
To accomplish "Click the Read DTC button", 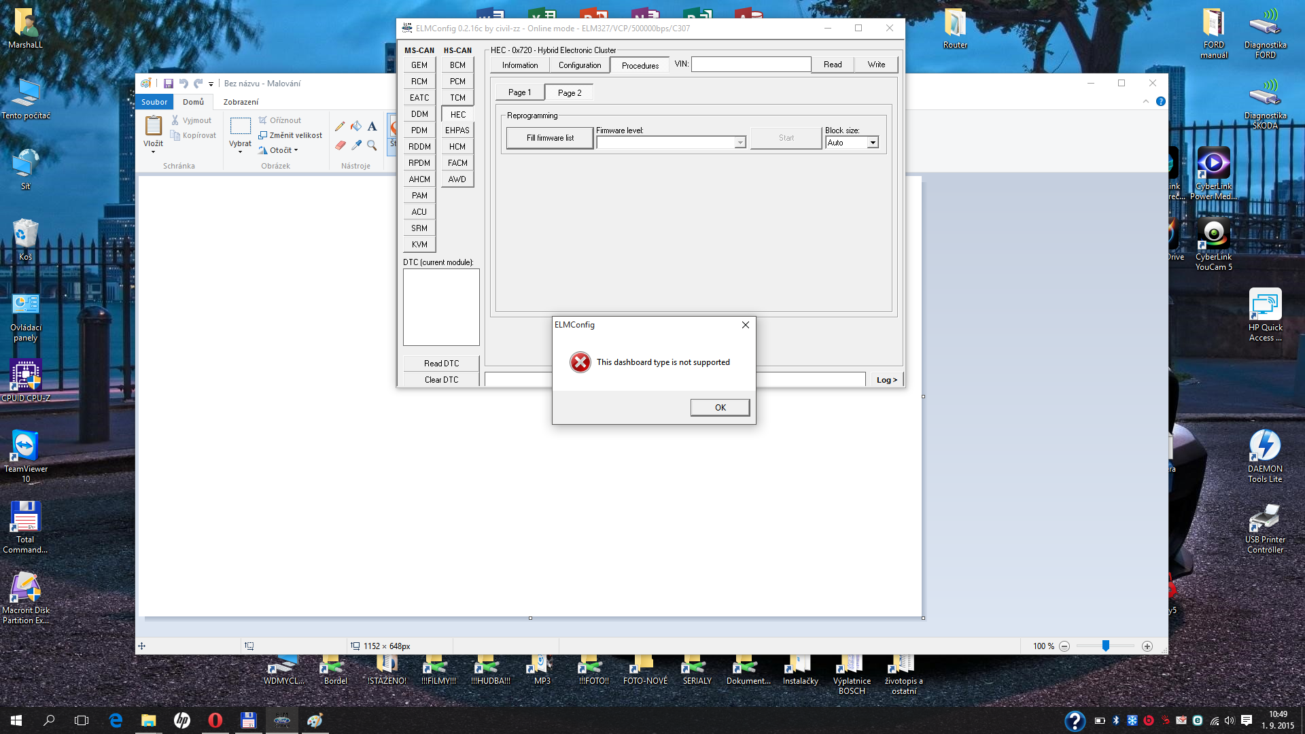I will coord(441,364).
